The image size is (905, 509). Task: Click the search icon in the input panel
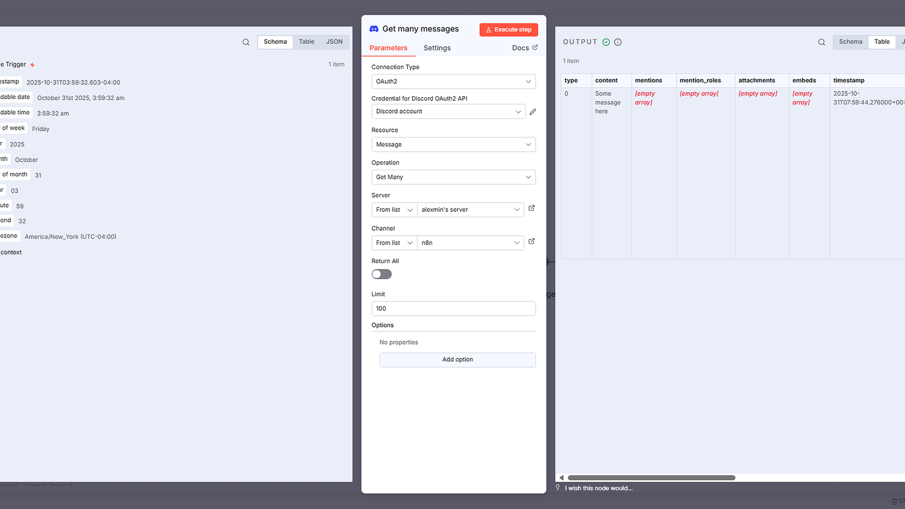click(x=246, y=42)
